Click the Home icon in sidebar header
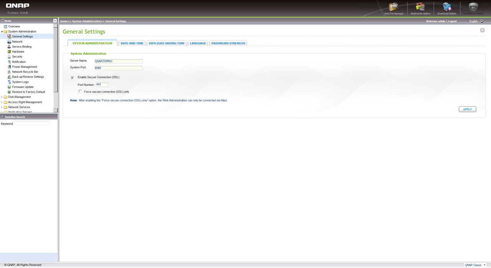The height and width of the screenshot is (268, 491). click(x=2, y=21)
